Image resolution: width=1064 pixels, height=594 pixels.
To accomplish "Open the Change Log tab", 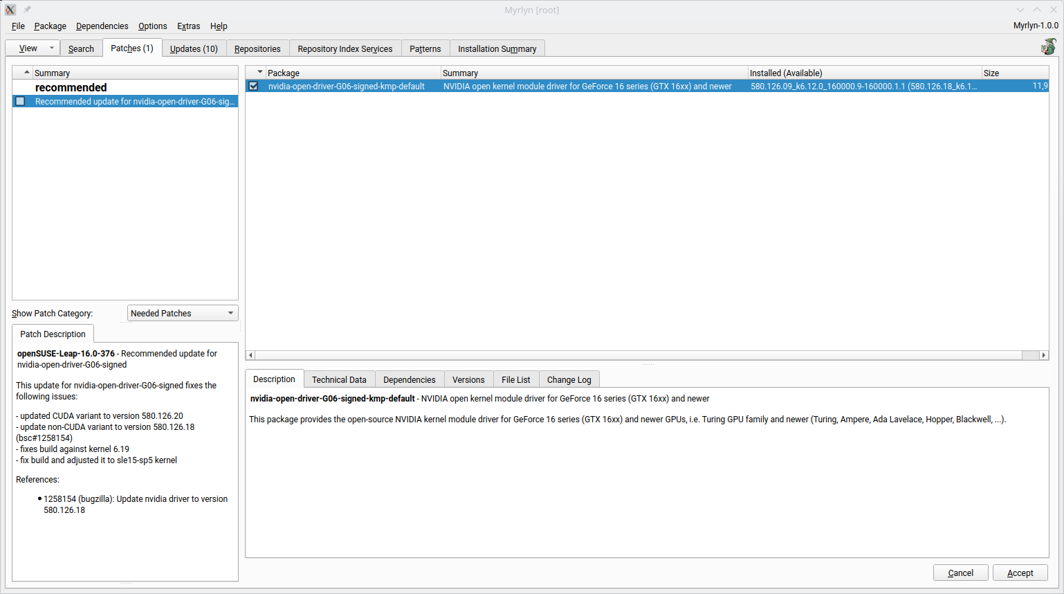I will (x=569, y=379).
